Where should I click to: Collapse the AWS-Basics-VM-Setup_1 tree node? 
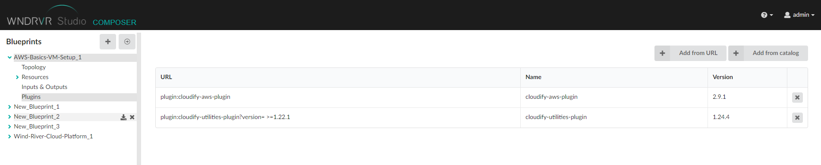(9, 57)
